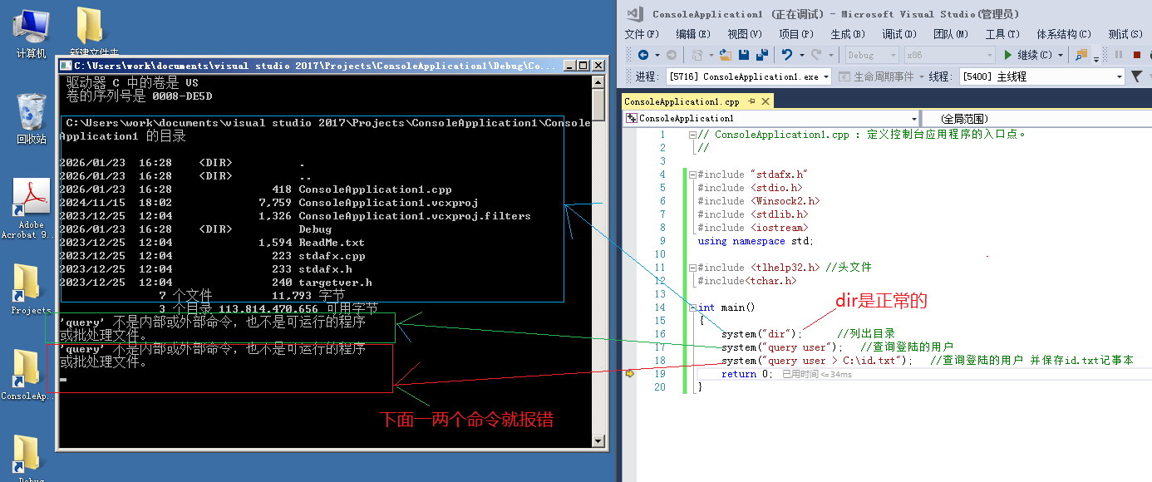Click the Save floppy disk icon
1152x482 pixels.
tap(744, 55)
